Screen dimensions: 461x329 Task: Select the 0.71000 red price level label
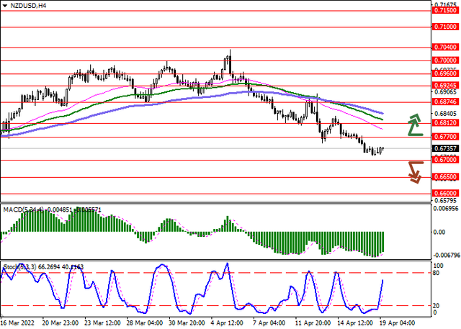[446, 27]
